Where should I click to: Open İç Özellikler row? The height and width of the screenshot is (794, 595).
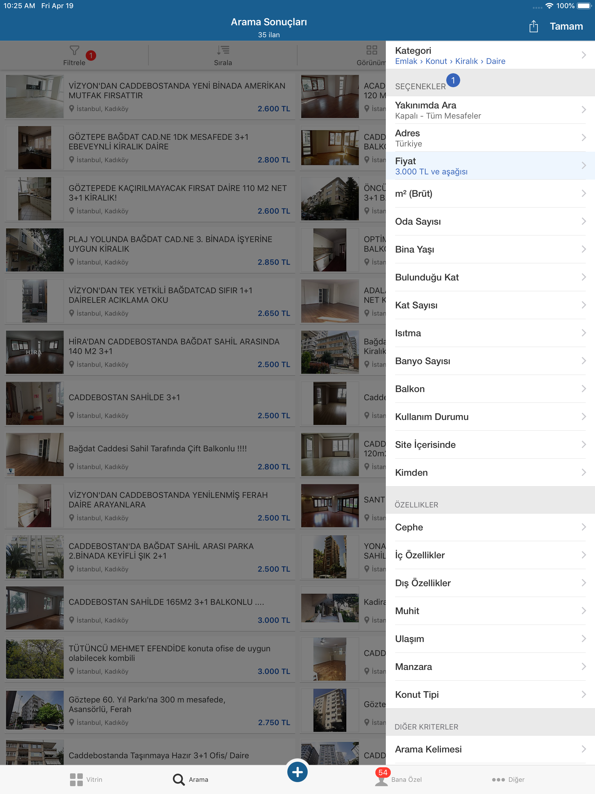(x=490, y=555)
